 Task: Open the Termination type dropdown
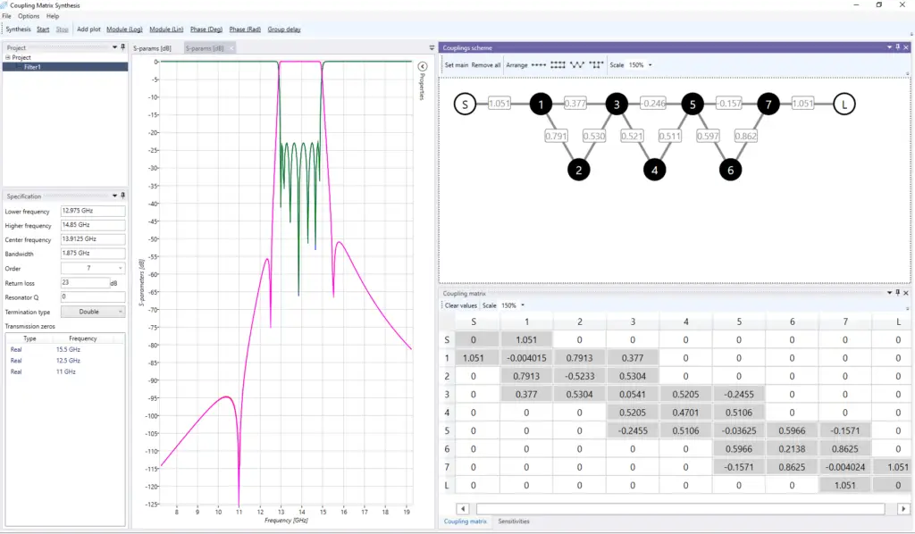pyautogui.click(x=93, y=312)
